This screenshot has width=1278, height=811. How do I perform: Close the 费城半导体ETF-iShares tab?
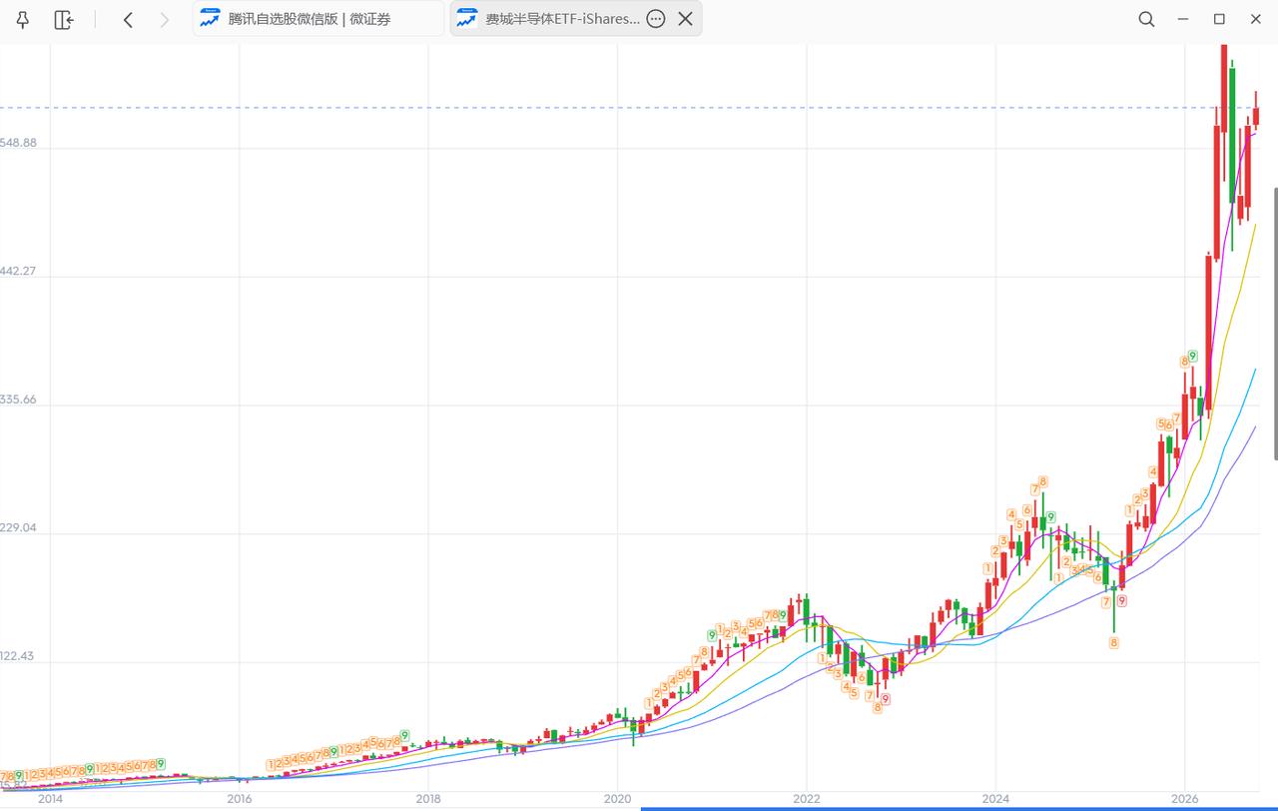(x=685, y=19)
